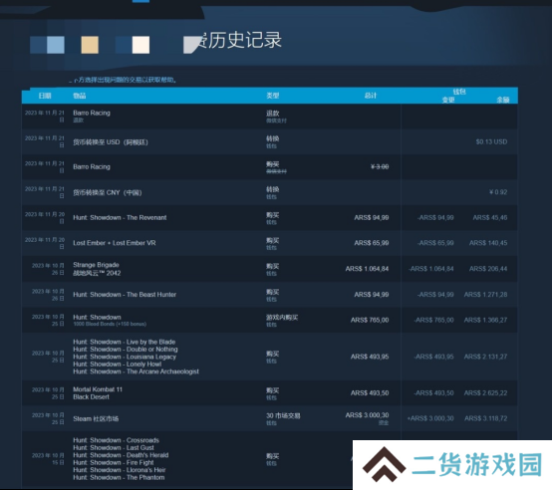Click the $0.13 USD balance value

491,141
